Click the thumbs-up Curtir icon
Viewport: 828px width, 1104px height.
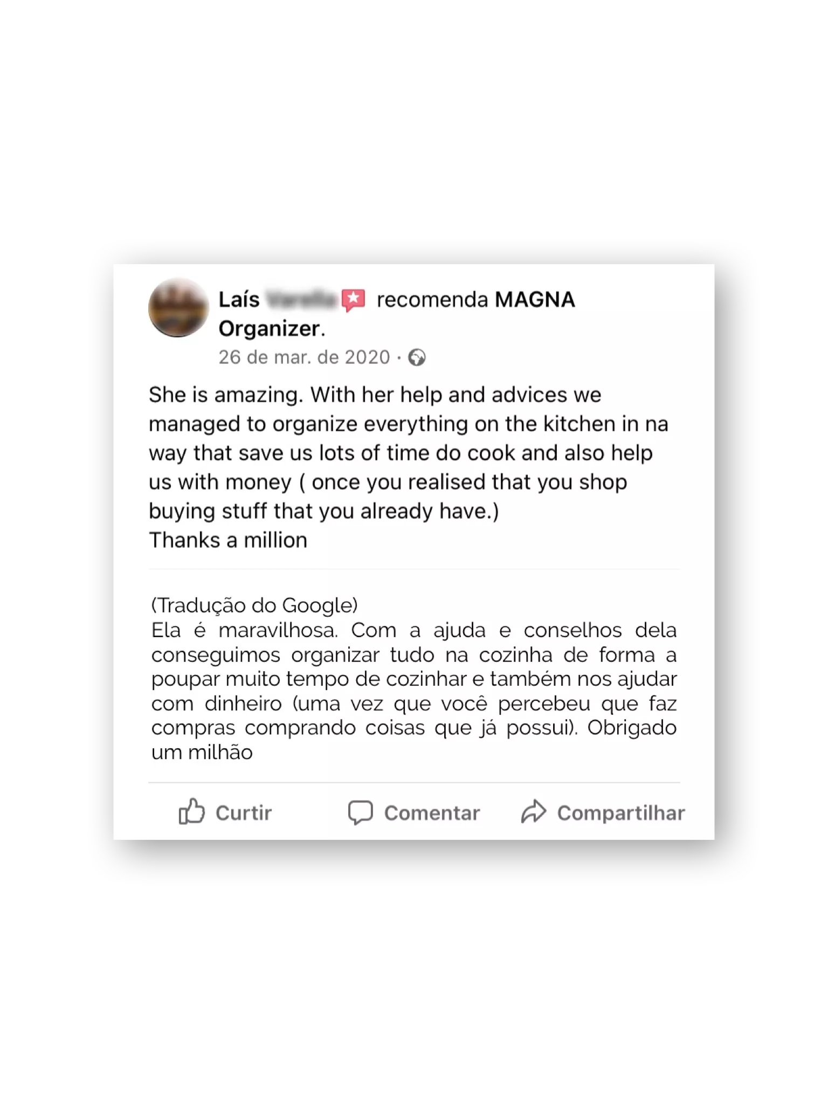[192, 812]
